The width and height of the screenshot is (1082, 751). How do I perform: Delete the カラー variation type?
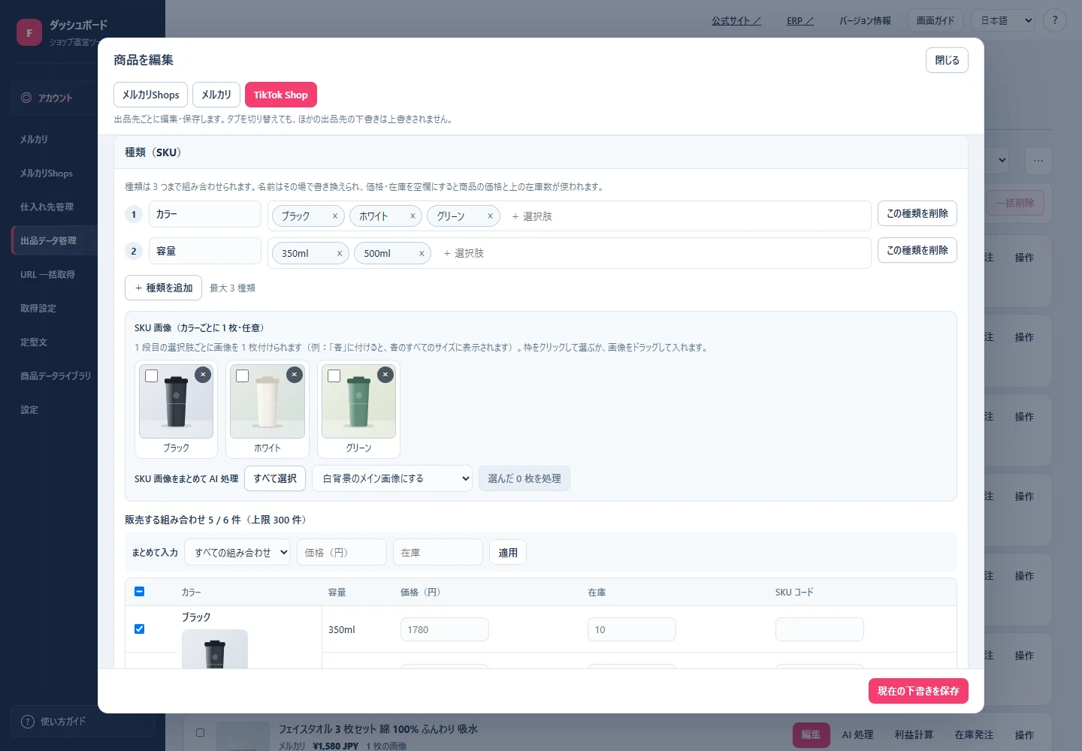[x=917, y=213]
